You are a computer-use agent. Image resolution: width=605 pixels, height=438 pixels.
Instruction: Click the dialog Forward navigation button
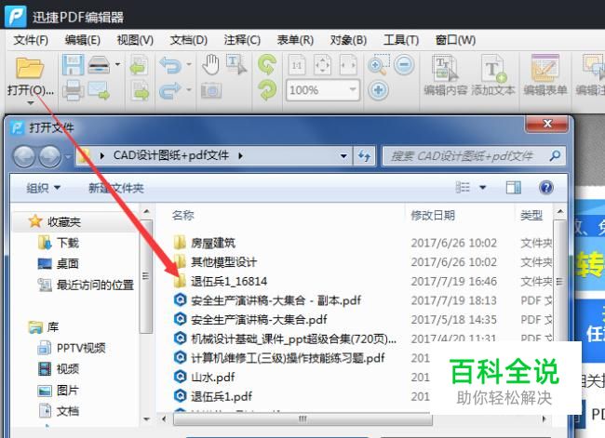(x=50, y=156)
